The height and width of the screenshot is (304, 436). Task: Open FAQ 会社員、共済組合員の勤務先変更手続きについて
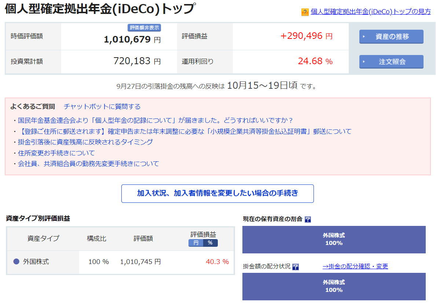(x=88, y=164)
